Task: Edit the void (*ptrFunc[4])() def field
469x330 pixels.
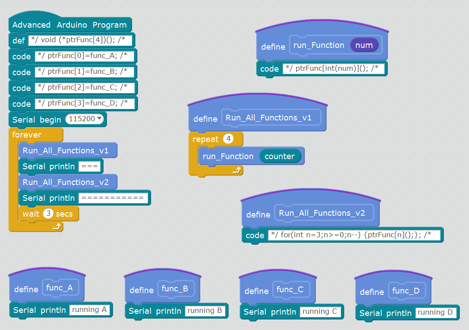Action: [x=81, y=40]
